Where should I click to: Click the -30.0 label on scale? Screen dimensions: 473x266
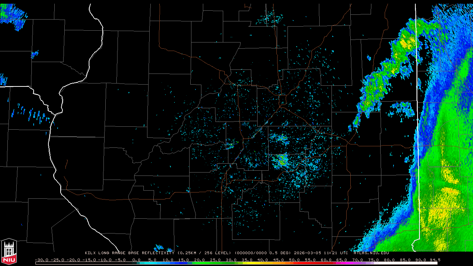(41, 260)
